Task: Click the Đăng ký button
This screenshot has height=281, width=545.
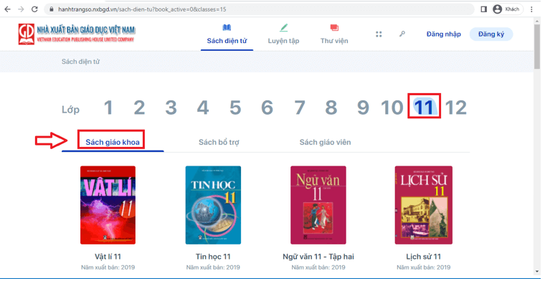Action: click(x=491, y=34)
